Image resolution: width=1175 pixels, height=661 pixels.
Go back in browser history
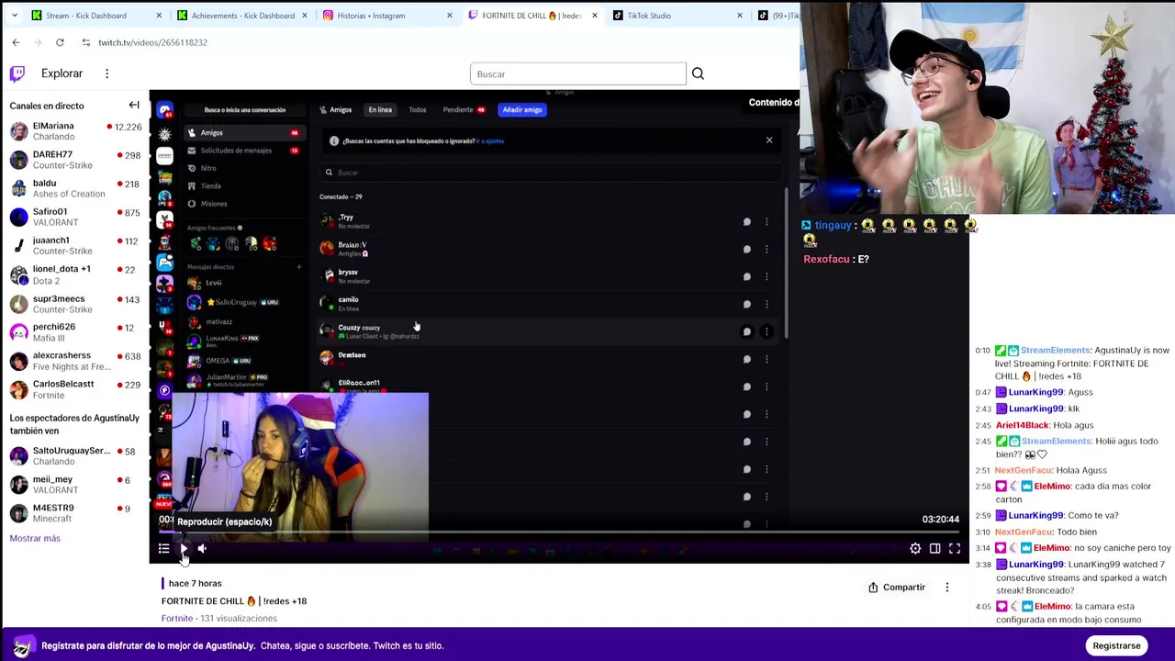[16, 42]
